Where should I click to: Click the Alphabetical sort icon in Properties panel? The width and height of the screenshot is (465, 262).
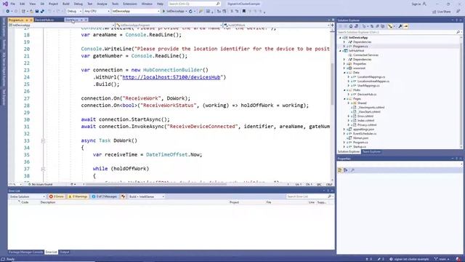pos(346,170)
